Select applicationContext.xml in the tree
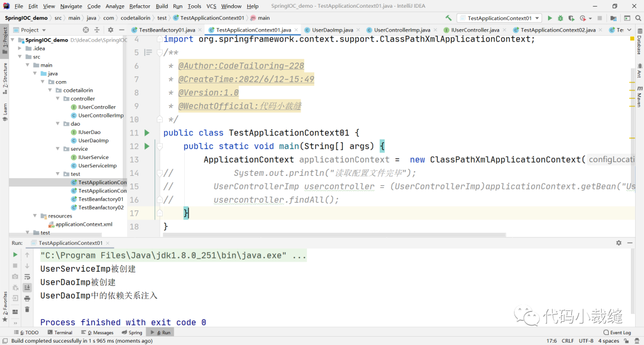 point(84,225)
